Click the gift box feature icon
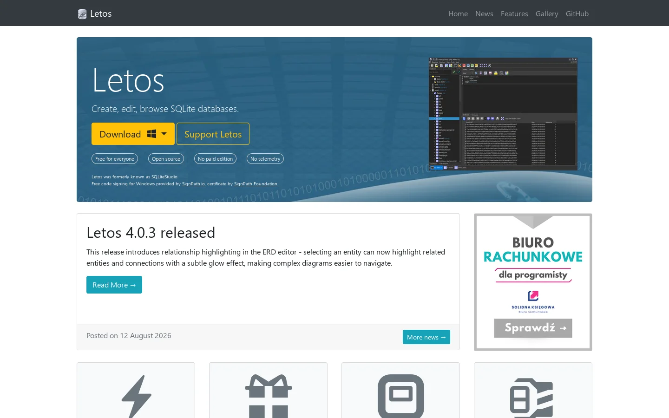This screenshot has height=418, width=669. [x=269, y=396]
